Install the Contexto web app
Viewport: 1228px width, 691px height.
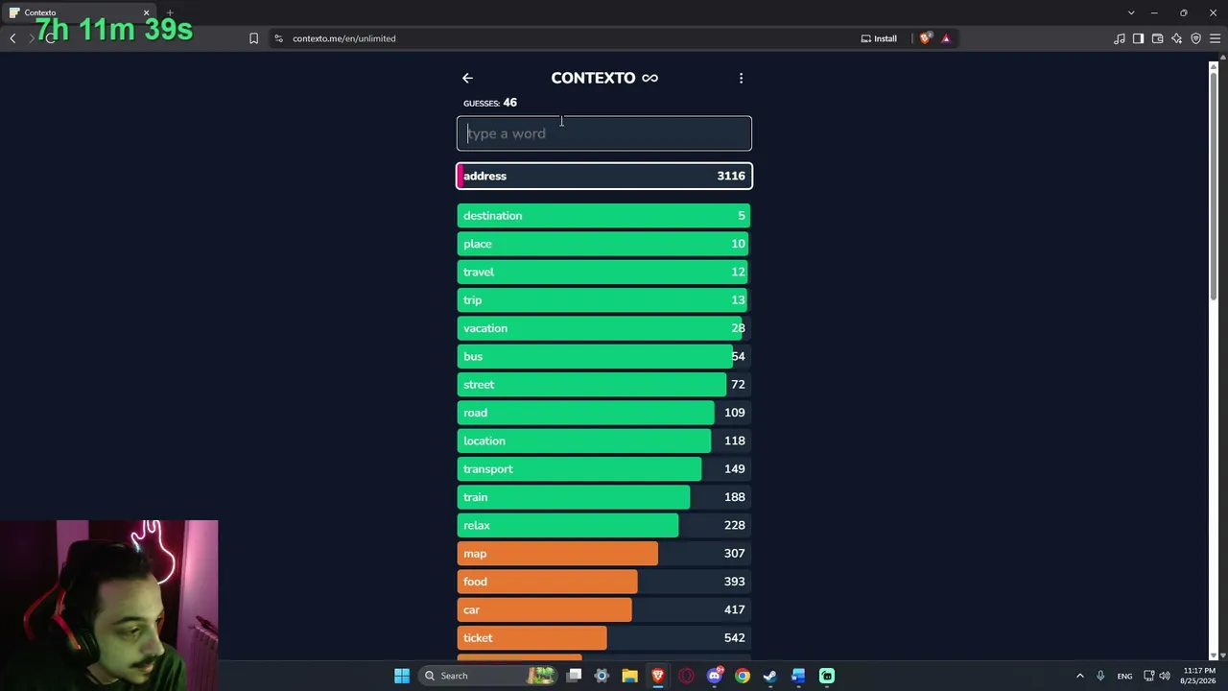click(x=879, y=38)
